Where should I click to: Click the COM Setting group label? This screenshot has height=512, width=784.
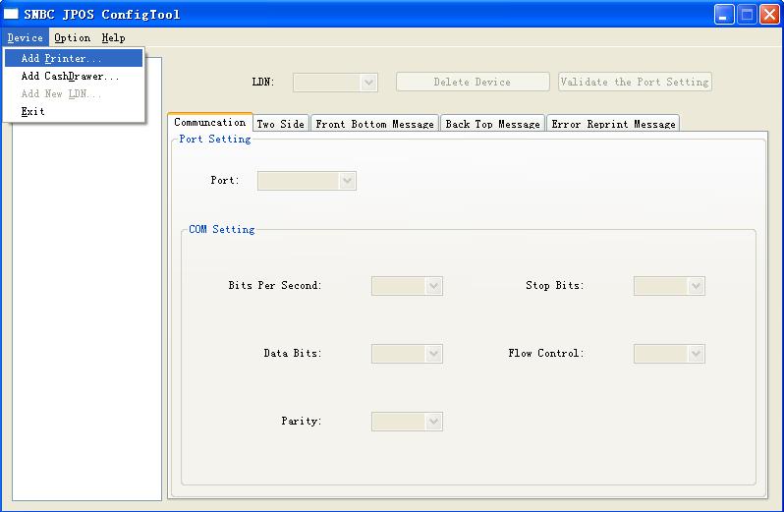click(221, 229)
